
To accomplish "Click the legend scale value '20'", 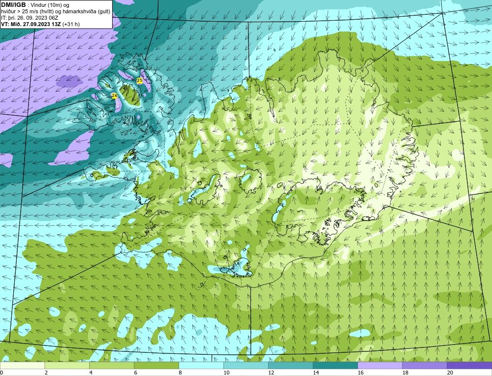I will pos(450,373).
